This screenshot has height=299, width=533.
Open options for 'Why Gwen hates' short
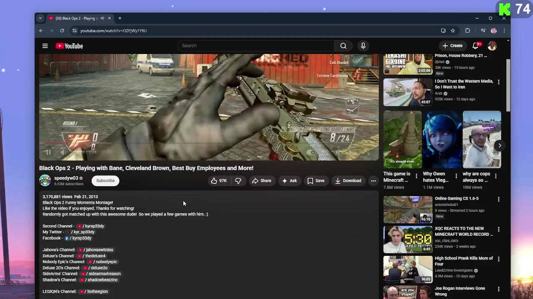(456, 176)
